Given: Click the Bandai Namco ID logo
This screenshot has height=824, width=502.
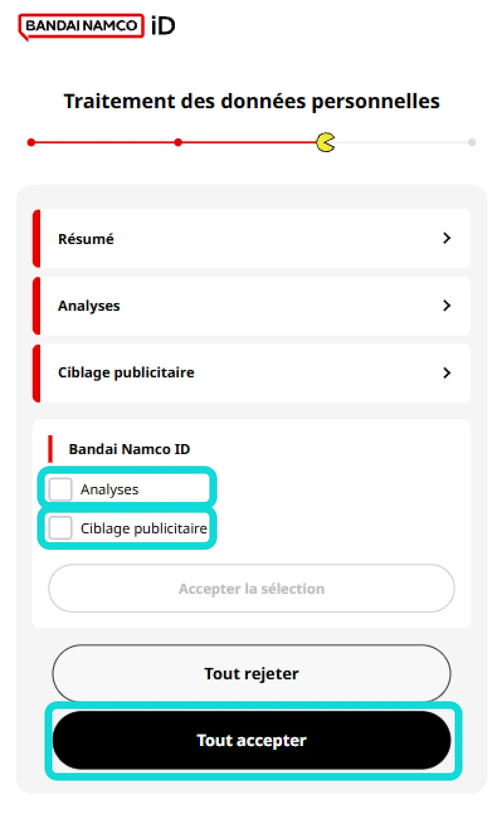Looking at the screenshot, I should 97,26.
